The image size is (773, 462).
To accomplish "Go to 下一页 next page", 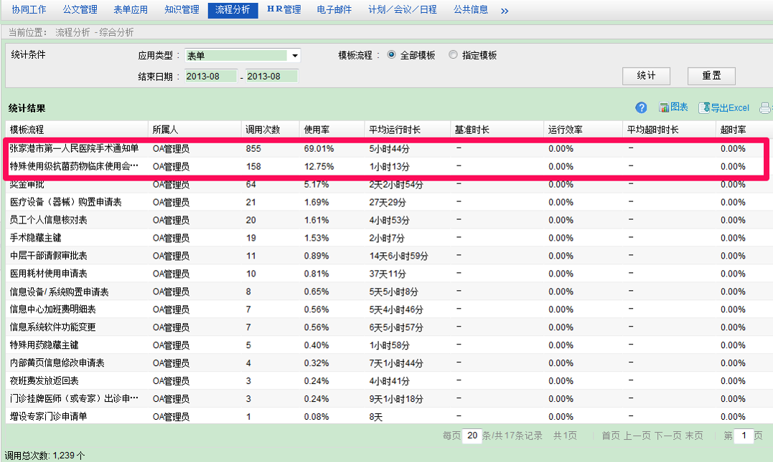I will pyautogui.click(x=667, y=435).
